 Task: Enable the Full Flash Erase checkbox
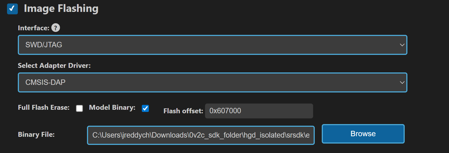click(x=79, y=108)
